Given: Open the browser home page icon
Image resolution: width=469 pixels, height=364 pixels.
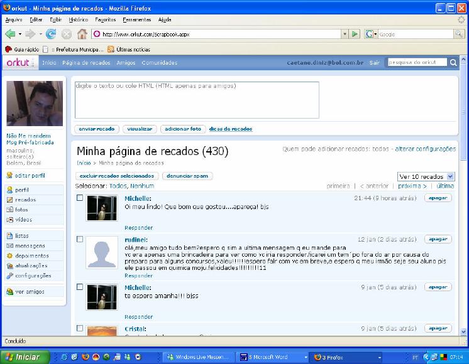Looking at the screenshot, I should click(82, 34).
